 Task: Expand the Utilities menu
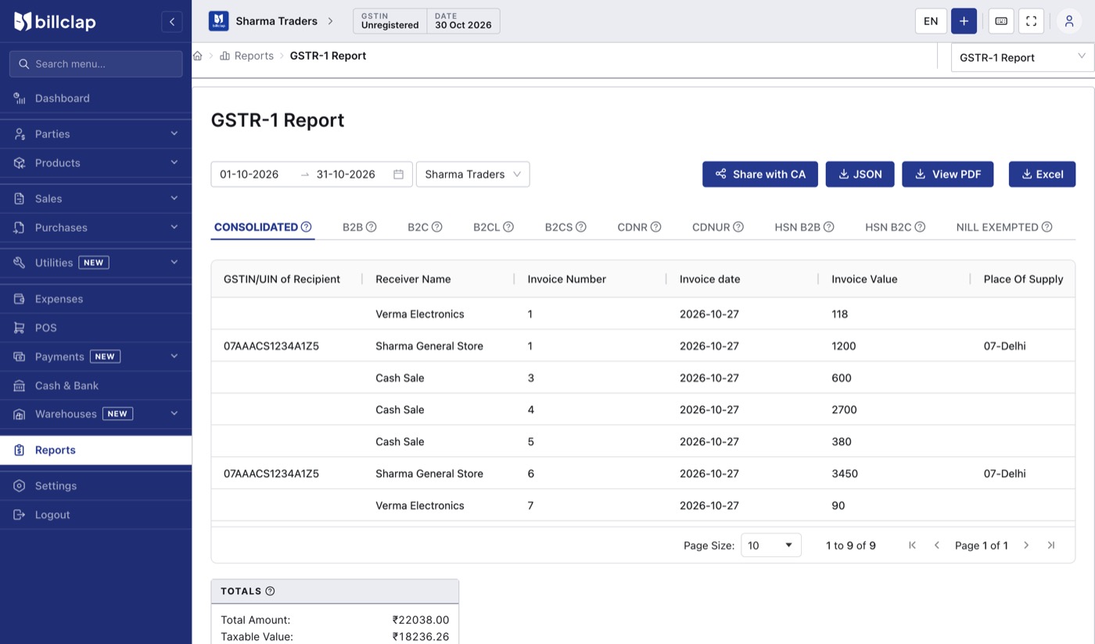[x=95, y=263]
